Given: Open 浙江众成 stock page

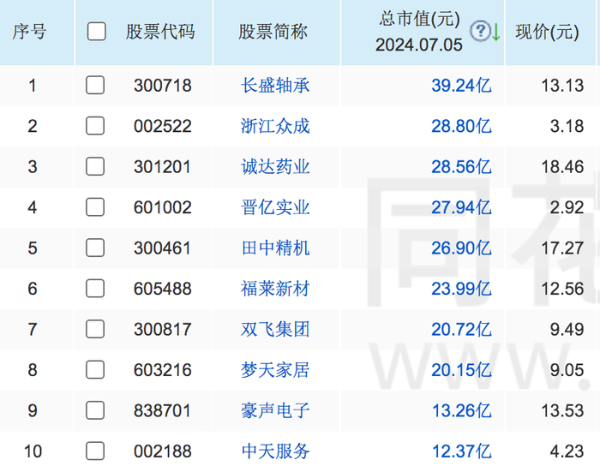Looking at the screenshot, I should (x=275, y=126).
